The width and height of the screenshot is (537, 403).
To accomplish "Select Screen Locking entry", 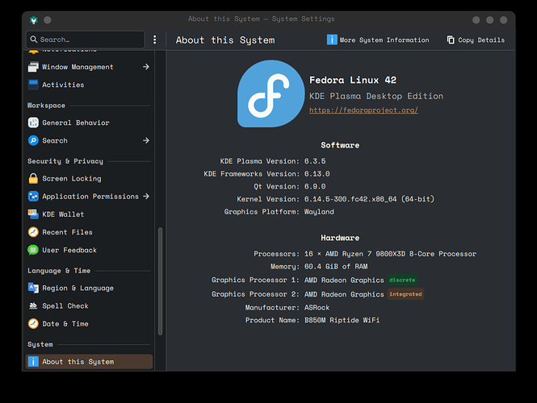I will pyautogui.click(x=89, y=178).
